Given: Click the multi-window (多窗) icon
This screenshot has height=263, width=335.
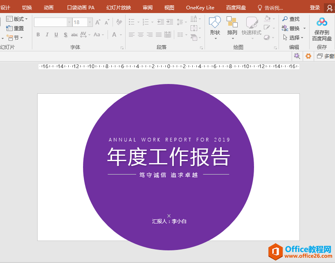Looking at the screenshot, I should tap(319, 56).
